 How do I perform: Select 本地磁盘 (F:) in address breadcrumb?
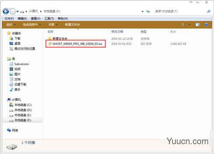pos(52,11)
